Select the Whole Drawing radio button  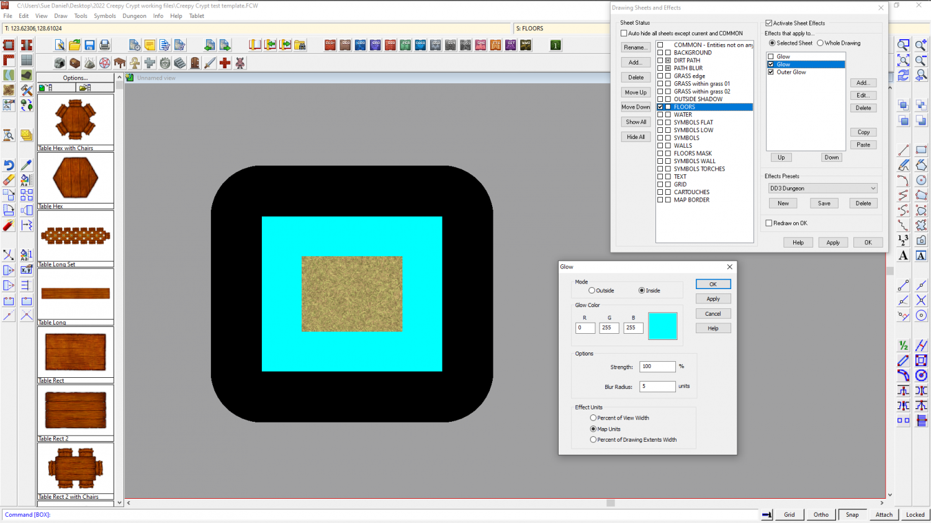point(821,43)
